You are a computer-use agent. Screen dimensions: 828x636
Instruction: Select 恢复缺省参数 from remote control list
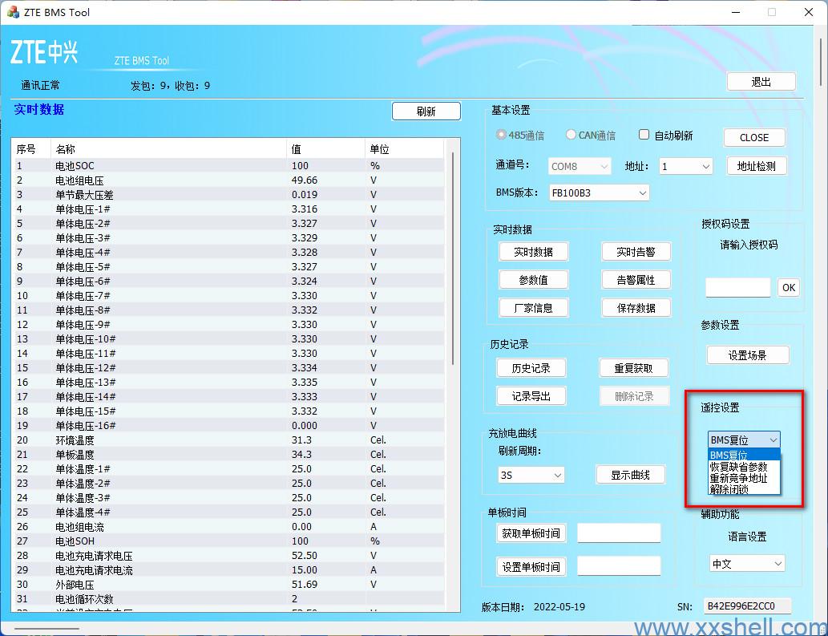coord(739,466)
